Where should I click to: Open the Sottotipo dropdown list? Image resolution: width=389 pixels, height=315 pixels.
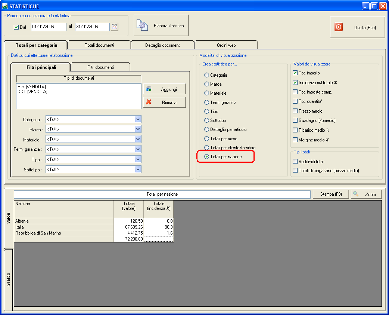pos(138,169)
